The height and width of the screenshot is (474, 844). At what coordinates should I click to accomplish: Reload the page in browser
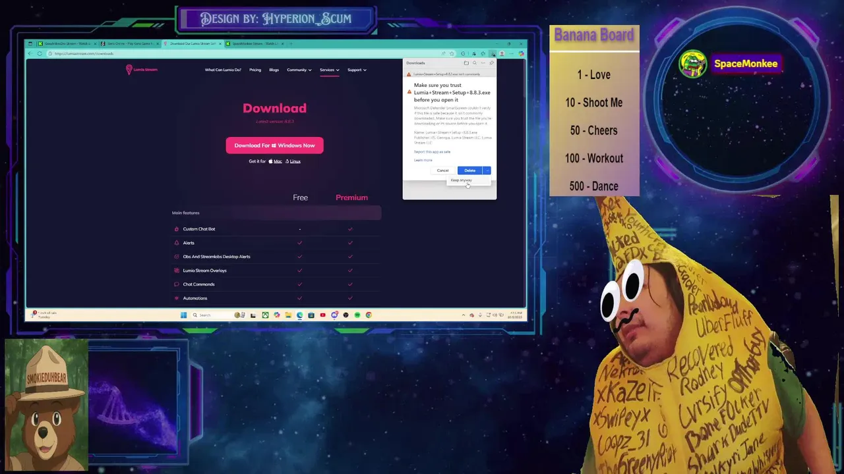click(x=40, y=53)
